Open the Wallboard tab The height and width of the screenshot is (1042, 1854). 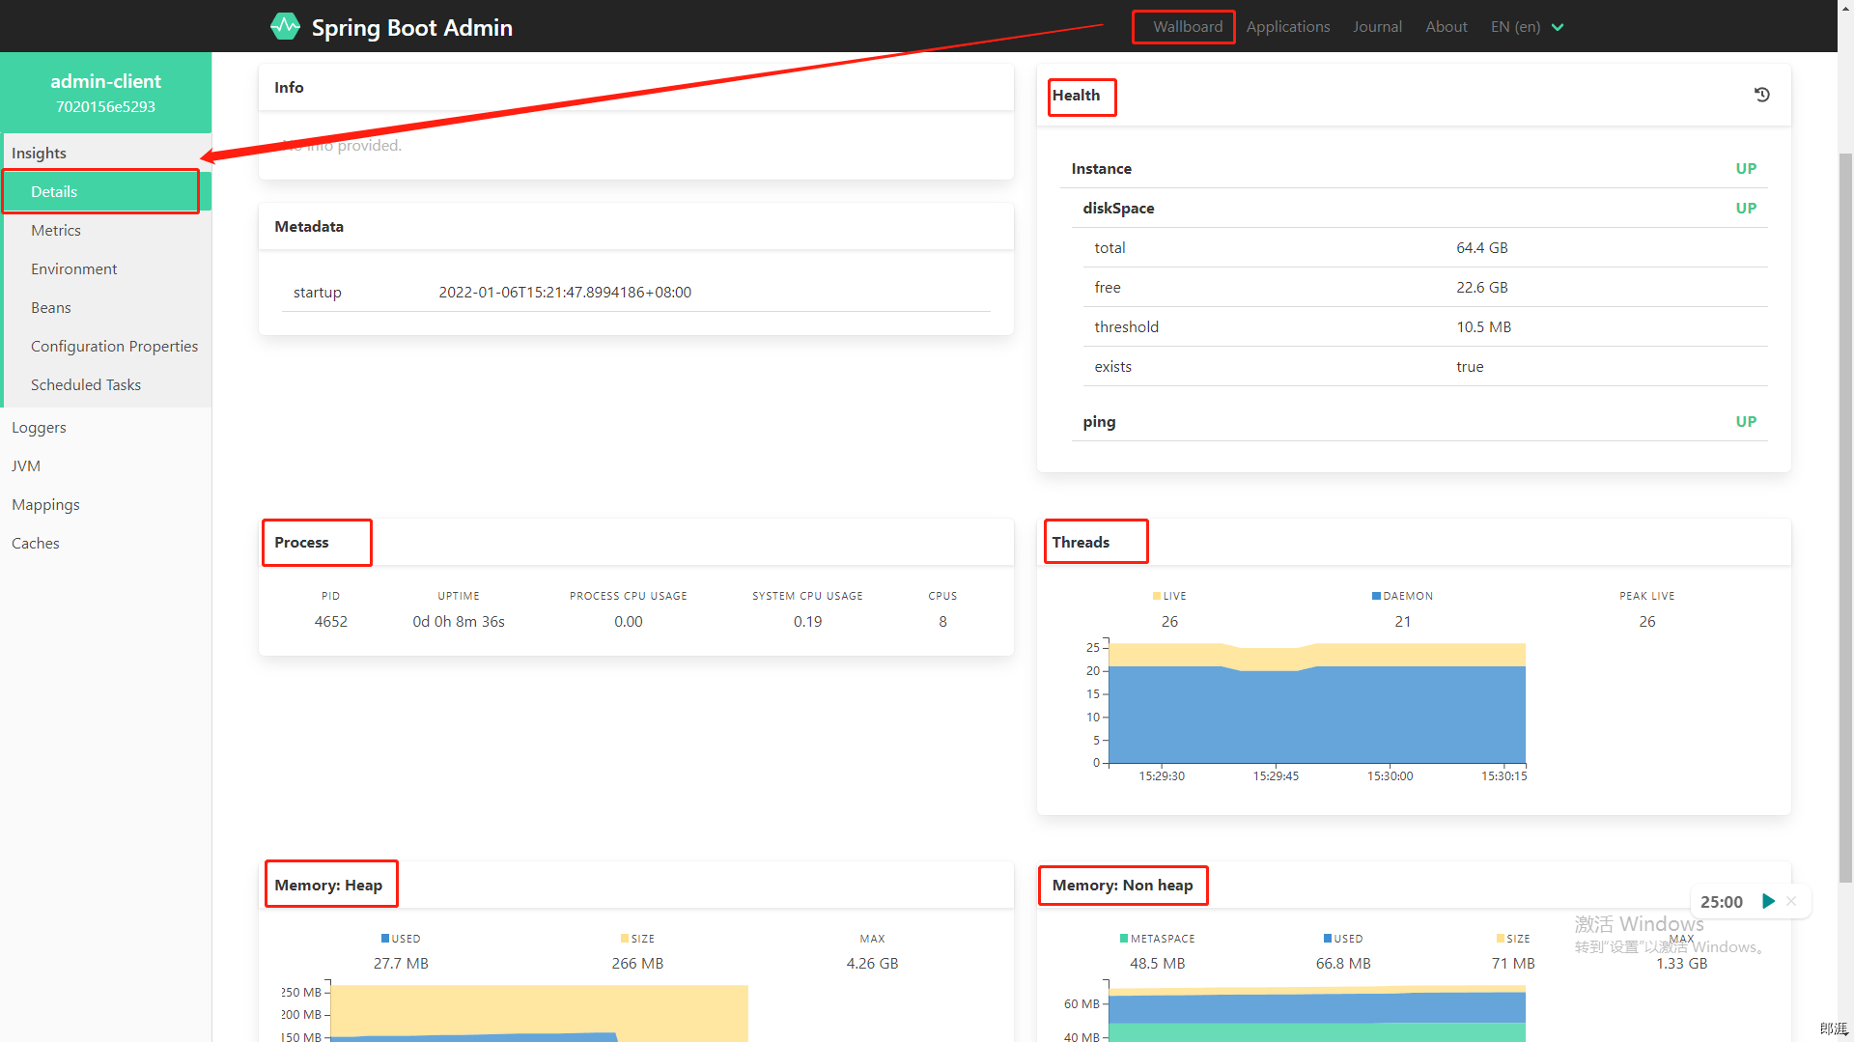click(1188, 27)
